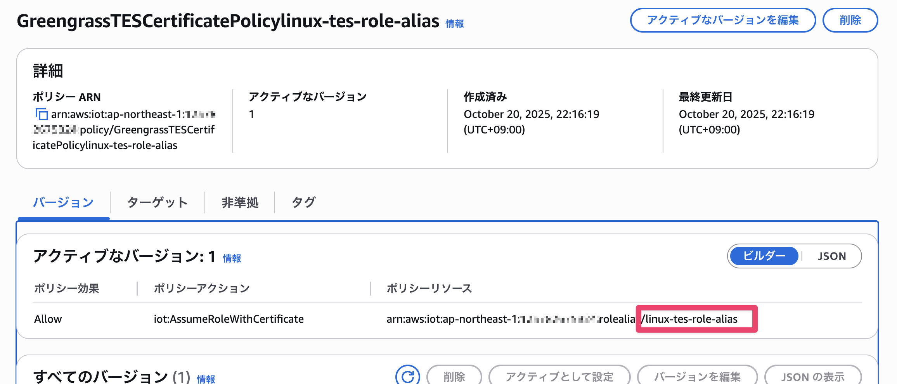
Task: Go to the タグ tab
Action: click(303, 202)
